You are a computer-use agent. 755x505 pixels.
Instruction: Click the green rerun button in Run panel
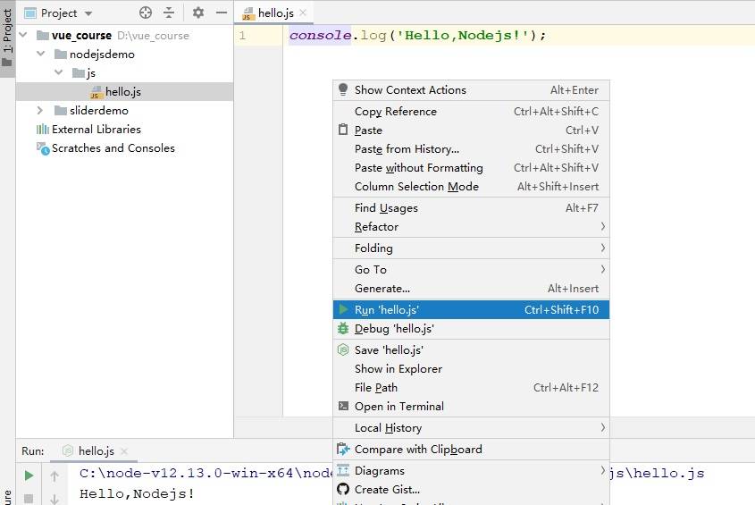click(29, 476)
